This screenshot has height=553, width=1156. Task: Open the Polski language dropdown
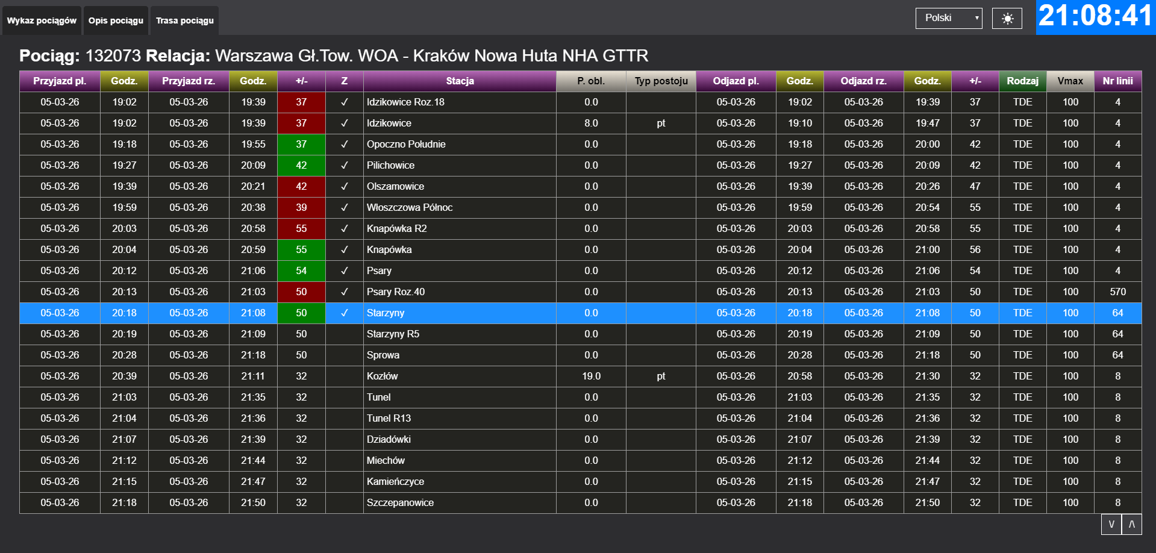948,18
